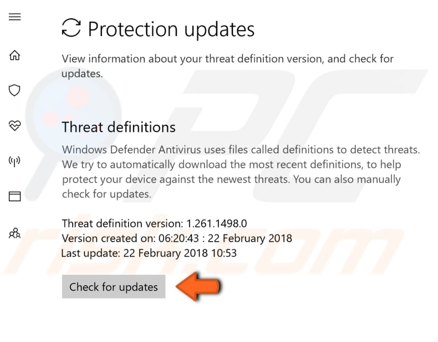Go to the Home section
Screen dimensions: 438x342
(x=15, y=55)
